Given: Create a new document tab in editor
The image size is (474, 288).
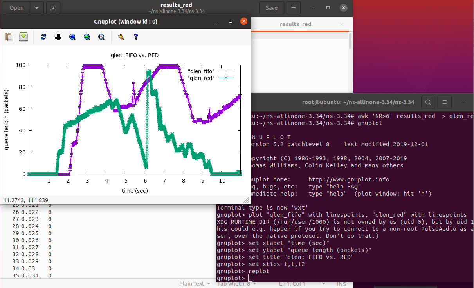Looking at the screenshot, I should coord(53,8).
